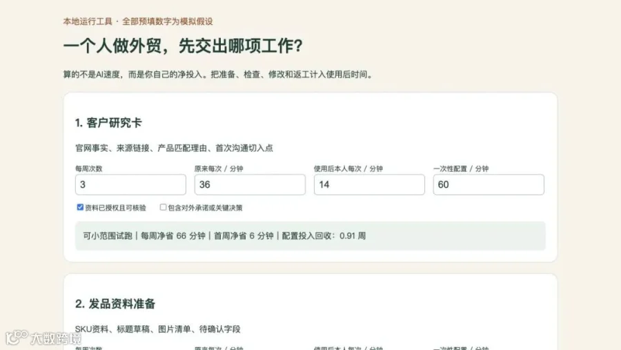The image size is (621, 350).
Task: Uncheck the 资料已授权且可核验 checkbox
Action: coord(80,207)
